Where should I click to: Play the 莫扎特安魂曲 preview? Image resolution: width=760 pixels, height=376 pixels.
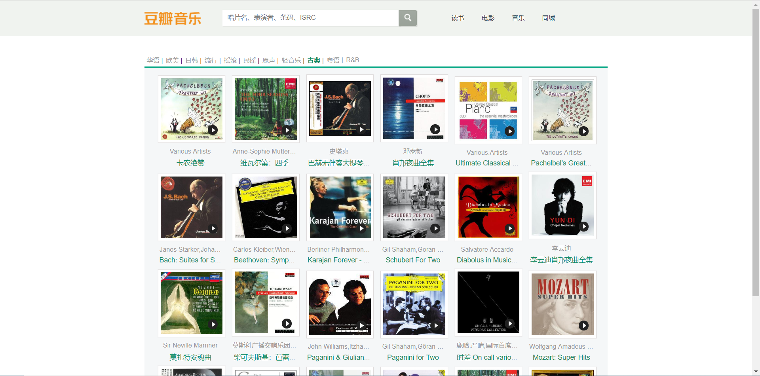tap(213, 324)
